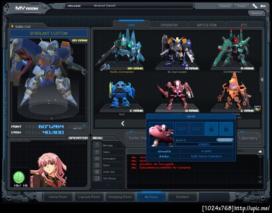Jump to the bottom of the chat log

[x=260, y=182]
